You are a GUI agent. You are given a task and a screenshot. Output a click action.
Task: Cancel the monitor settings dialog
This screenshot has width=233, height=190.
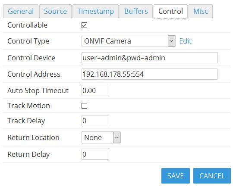point(212,176)
